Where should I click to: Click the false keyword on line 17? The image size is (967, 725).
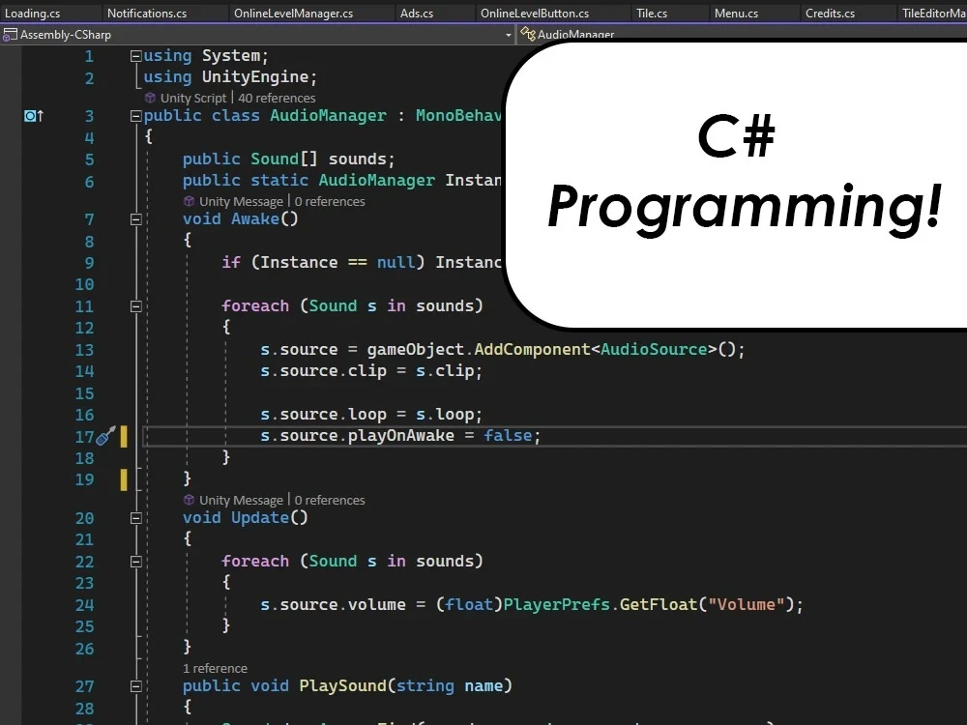click(508, 435)
